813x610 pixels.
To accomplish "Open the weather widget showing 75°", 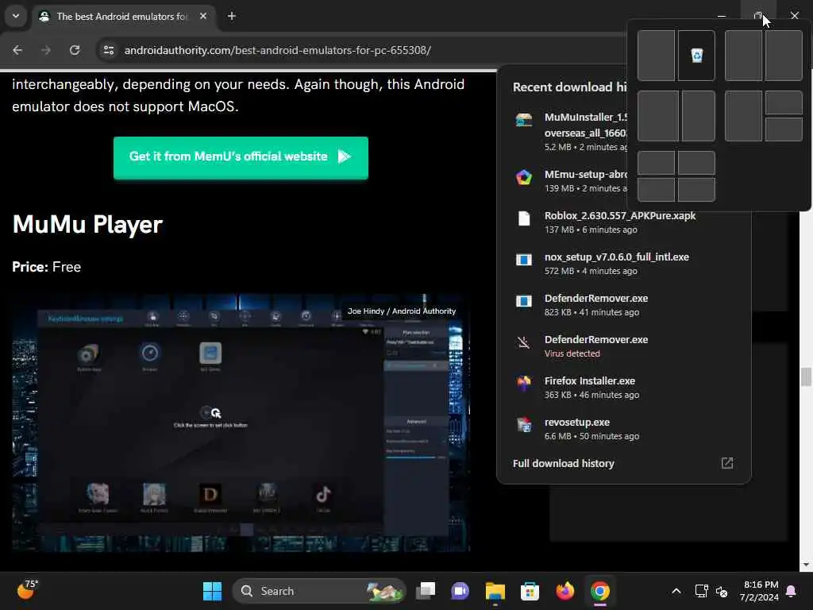I will coord(27,590).
